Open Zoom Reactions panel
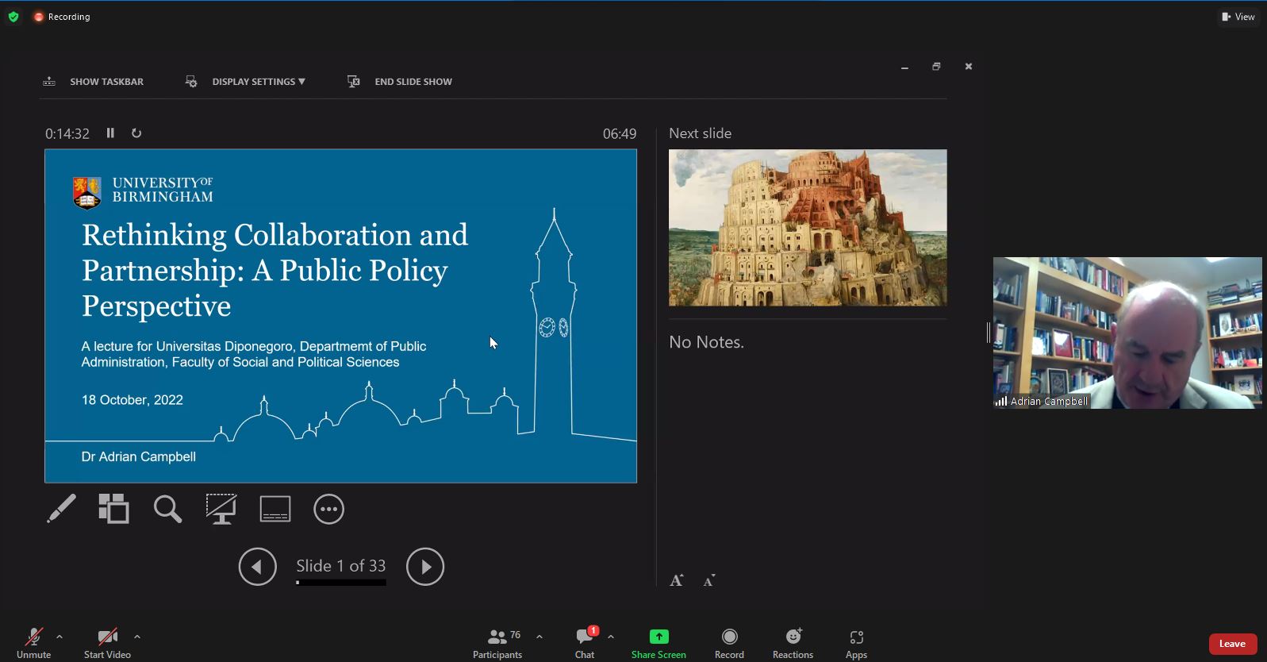 [x=793, y=643]
